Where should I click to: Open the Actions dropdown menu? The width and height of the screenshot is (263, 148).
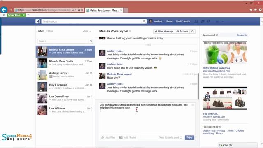click(x=182, y=31)
